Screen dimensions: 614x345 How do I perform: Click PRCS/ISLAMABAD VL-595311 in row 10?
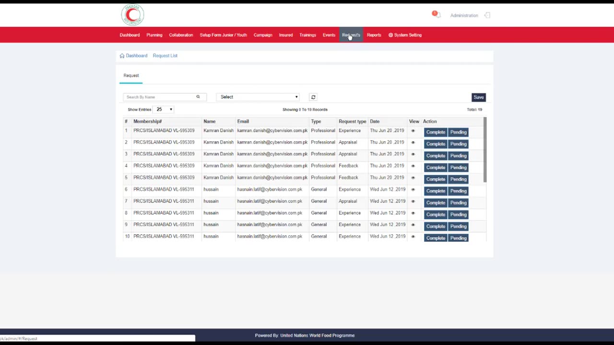[164, 236]
